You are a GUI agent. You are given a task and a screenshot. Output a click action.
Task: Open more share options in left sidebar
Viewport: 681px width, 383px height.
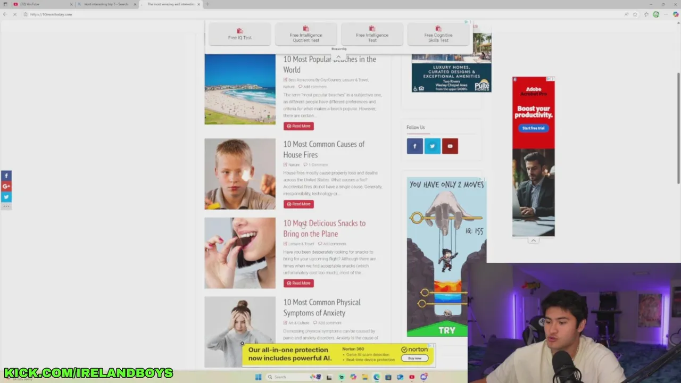(6, 206)
